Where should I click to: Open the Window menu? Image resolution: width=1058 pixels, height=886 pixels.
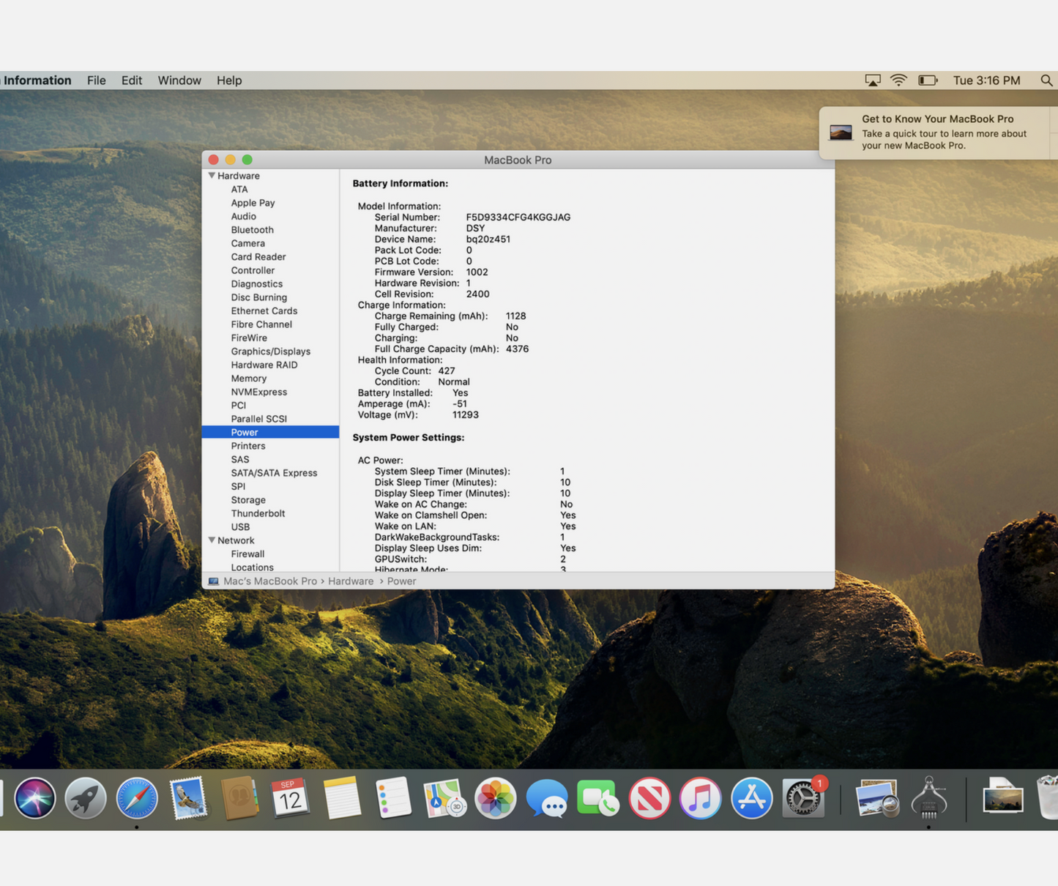click(179, 81)
